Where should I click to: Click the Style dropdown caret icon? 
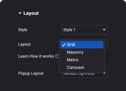(104, 30)
